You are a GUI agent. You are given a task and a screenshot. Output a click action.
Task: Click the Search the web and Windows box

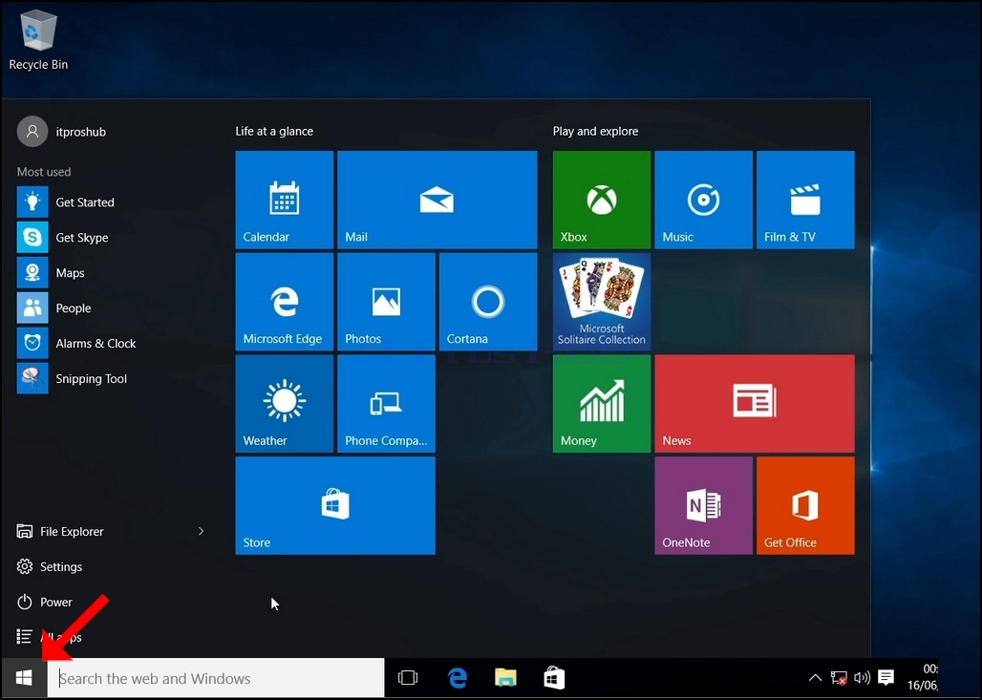click(216, 678)
